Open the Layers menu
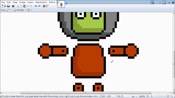175x98 pixels. pos(30,2)
